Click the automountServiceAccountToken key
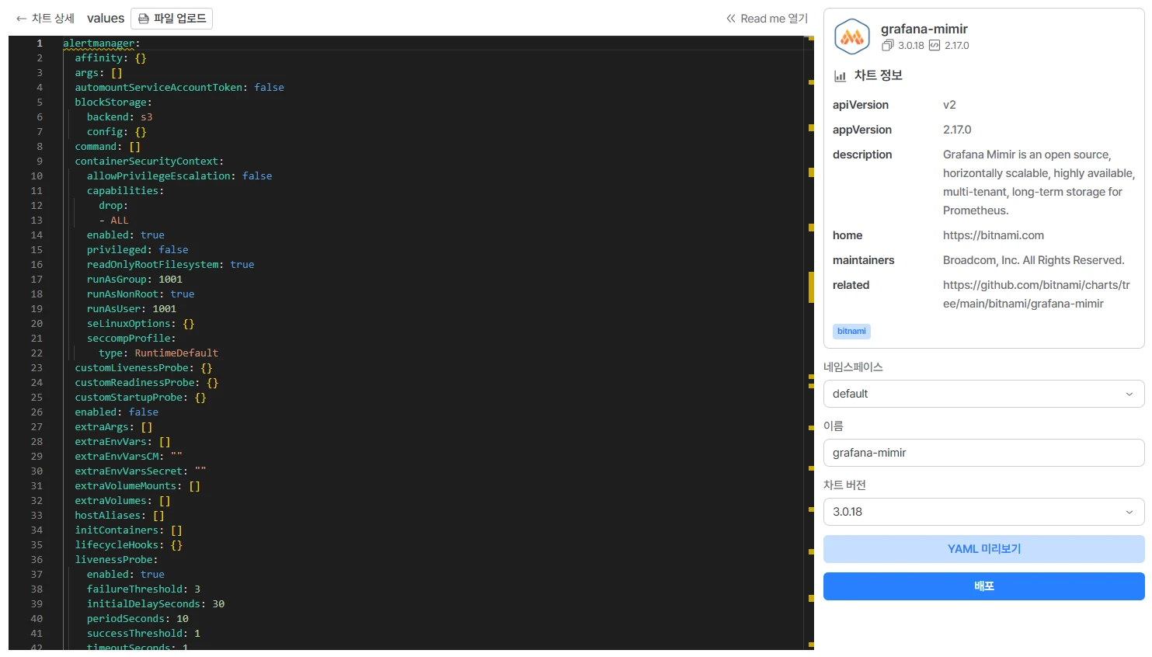The height and width of the screenshot is (657, 1152). click(158, 88)
